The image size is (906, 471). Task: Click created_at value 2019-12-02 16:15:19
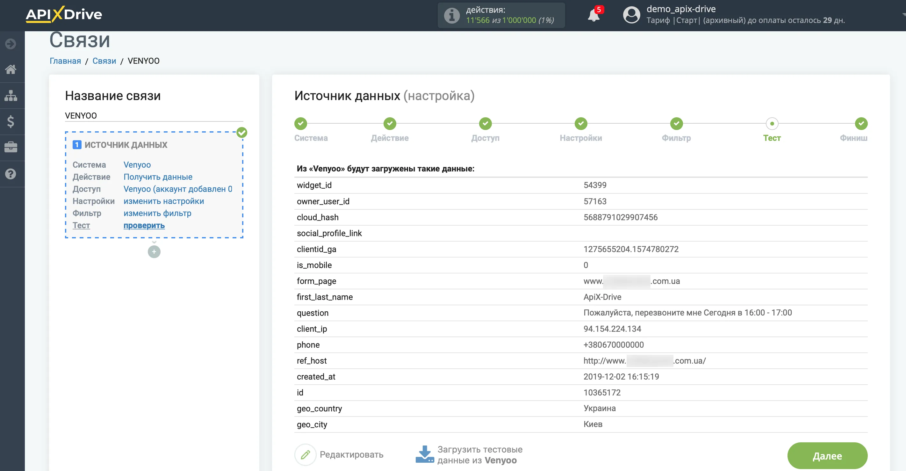(621, 377)
